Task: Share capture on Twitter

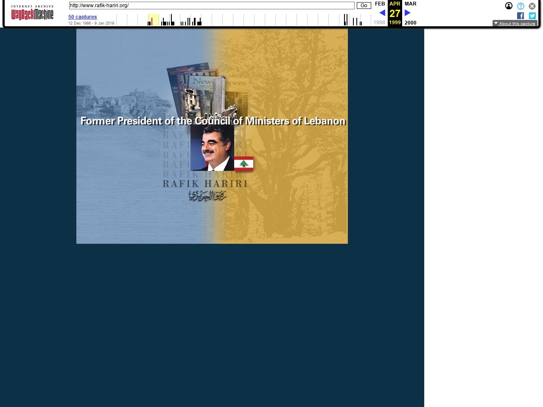Action: [532, 16]
